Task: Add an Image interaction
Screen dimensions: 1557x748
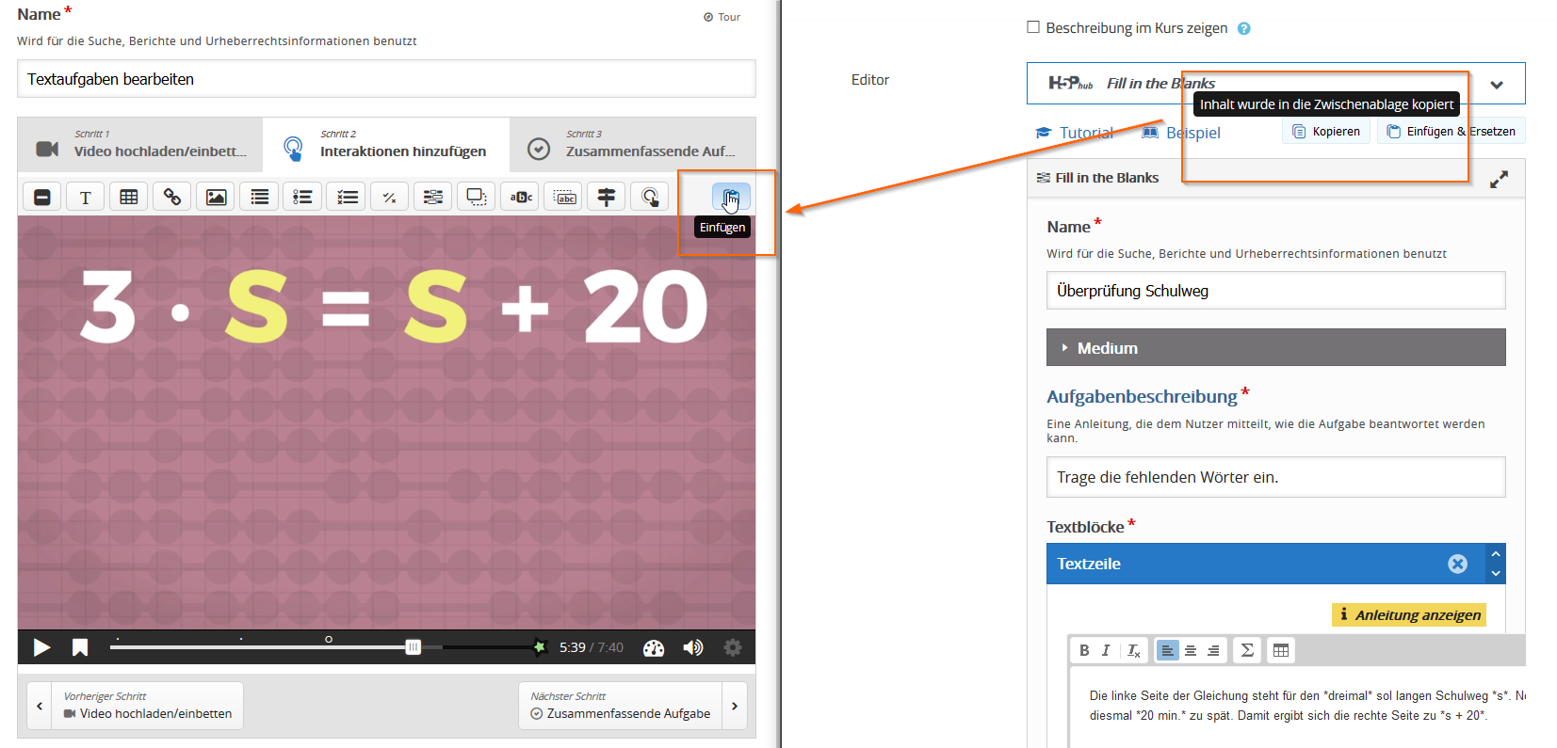Action: 216,197
